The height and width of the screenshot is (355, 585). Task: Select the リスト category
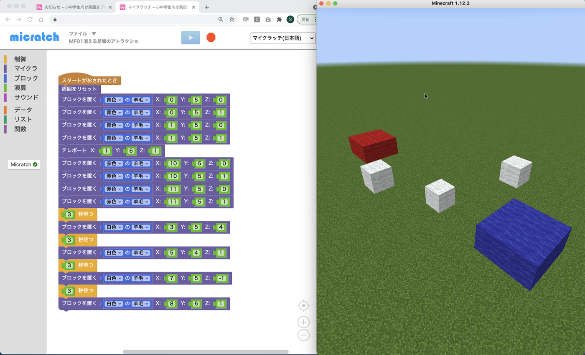(x=23, y=119)
